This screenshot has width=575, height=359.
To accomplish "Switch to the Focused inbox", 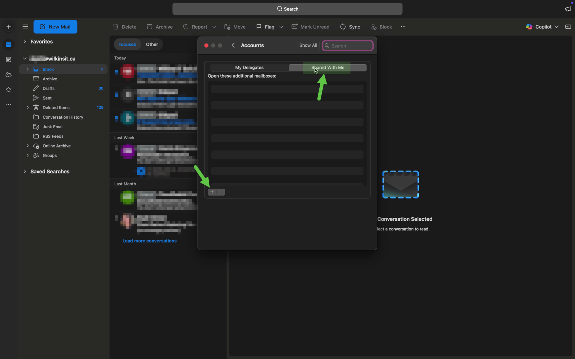I will pos(127,44).
